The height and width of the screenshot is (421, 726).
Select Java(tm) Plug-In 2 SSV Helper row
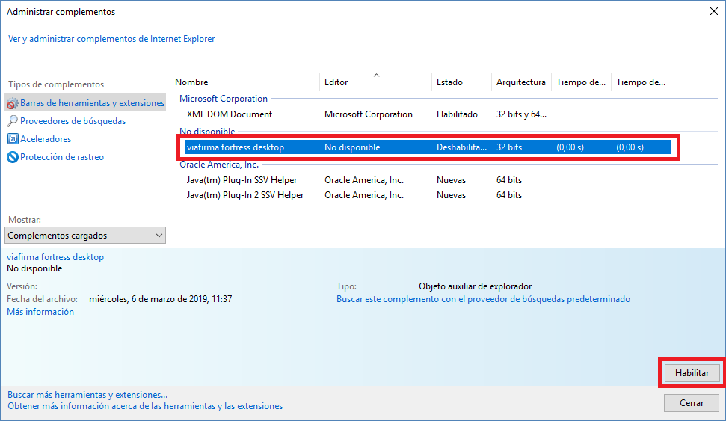pyautogui.click(x=428, y=195)
